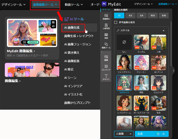
Task: Select the ちびキャラ style thumbnail
Action: 124,83
